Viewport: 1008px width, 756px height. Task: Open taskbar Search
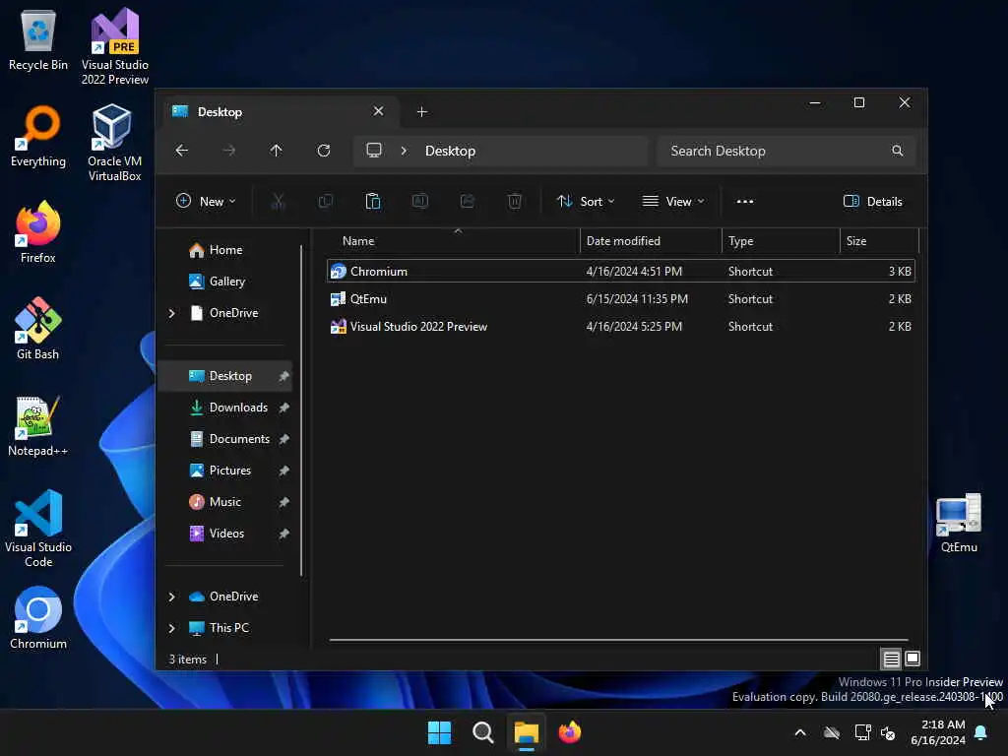point(482,732)
